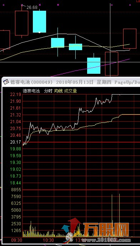Click the white dot on the tall cyan candle

[x=39, y=32]
